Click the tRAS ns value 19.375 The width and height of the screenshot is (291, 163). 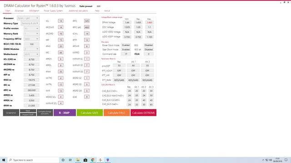[x=31, y=80]
